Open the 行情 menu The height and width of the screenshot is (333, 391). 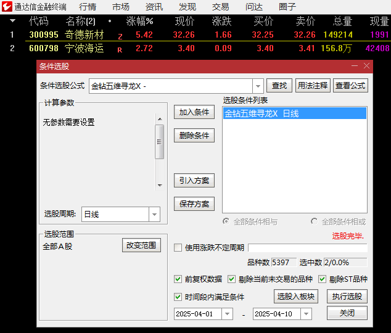coord(88,7)
